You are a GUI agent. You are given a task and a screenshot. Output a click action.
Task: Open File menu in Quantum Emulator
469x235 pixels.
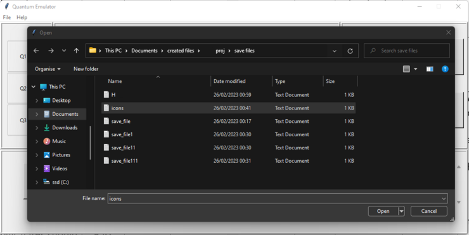coord(6,17)
